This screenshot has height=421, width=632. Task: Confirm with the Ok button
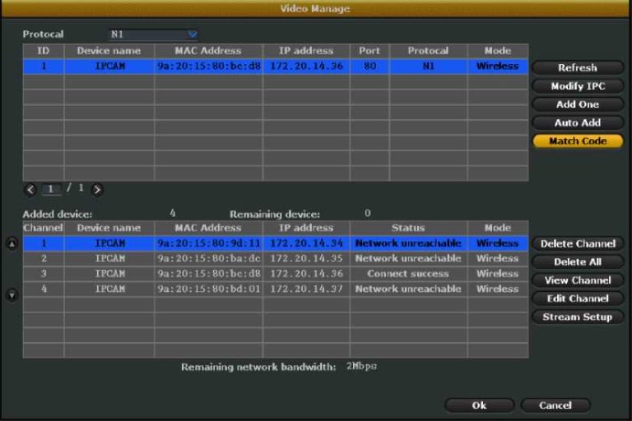point(479,405)
